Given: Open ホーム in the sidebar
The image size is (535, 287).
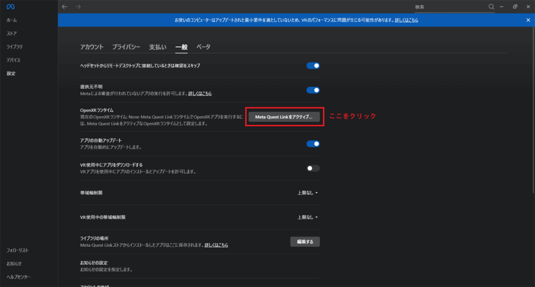Looking at the screenshot, I should 11,20.
